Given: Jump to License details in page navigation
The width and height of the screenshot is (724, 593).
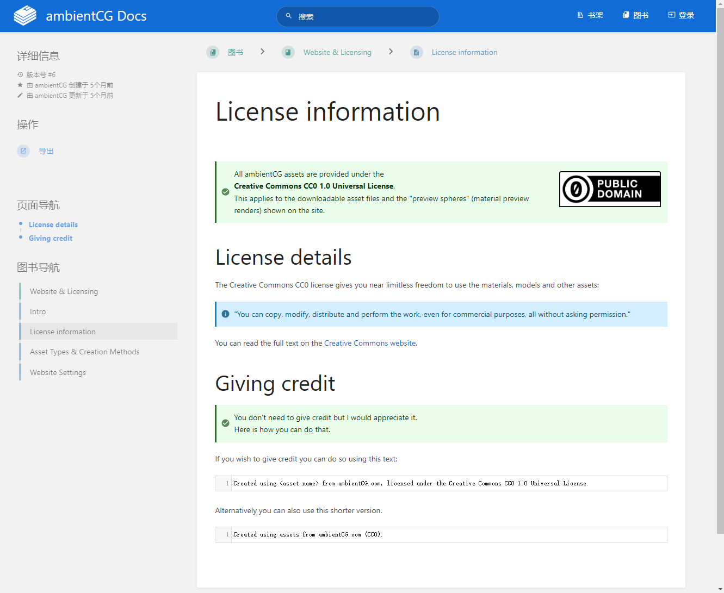Looking at the screenshot, I should tap(53, 224).
